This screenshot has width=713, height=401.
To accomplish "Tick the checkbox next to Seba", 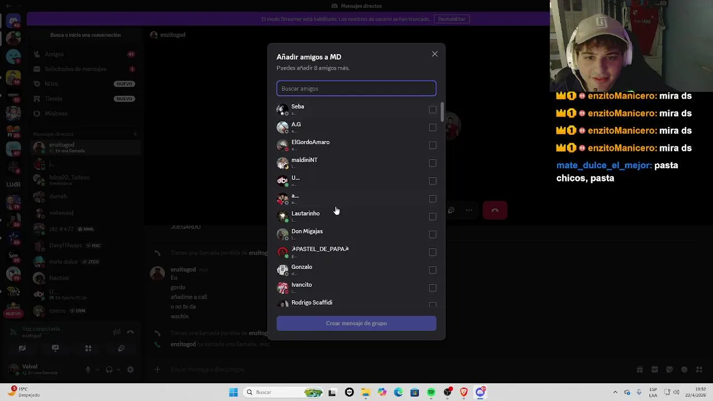I will coord(432,110).
